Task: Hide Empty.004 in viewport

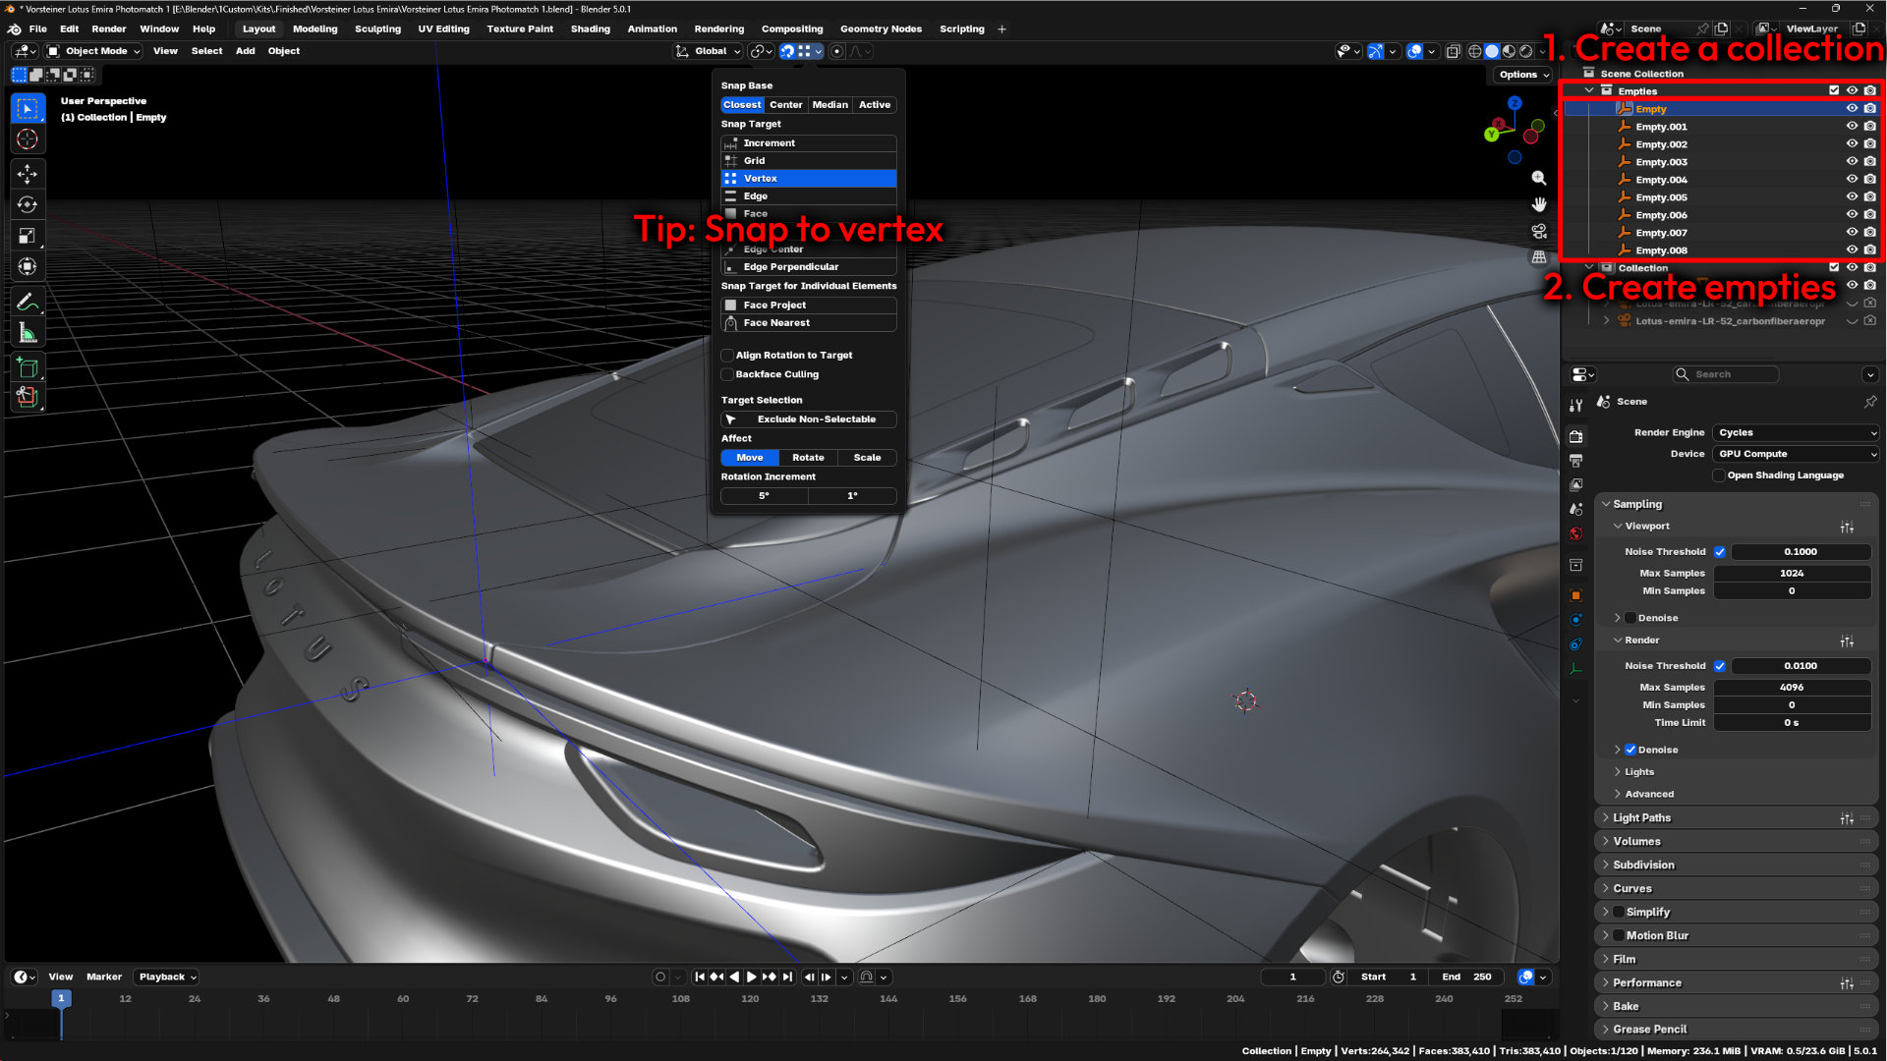Action: (1852, 180)
